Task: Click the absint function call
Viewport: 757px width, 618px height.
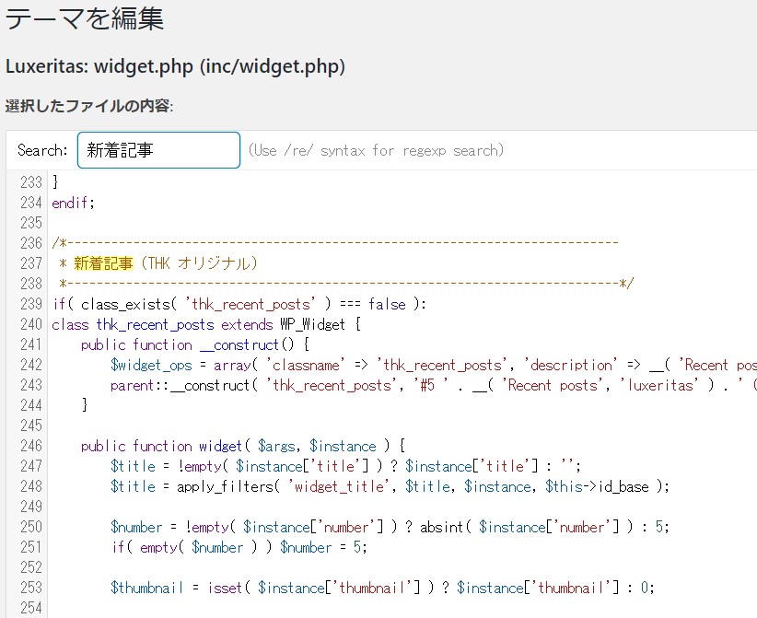Action: click(441, 527)
